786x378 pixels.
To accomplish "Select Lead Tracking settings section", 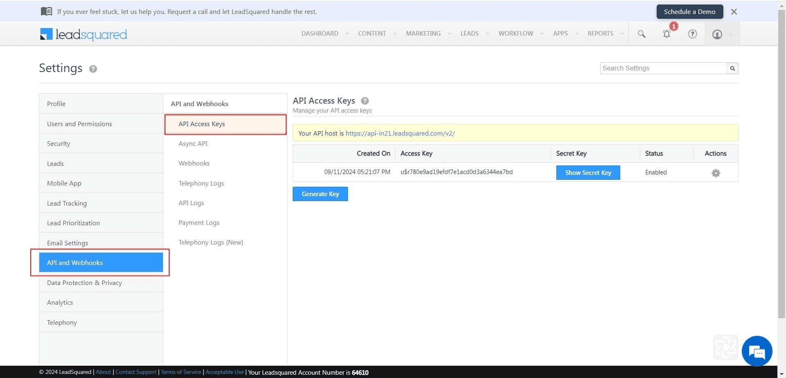I will (101, 204).
